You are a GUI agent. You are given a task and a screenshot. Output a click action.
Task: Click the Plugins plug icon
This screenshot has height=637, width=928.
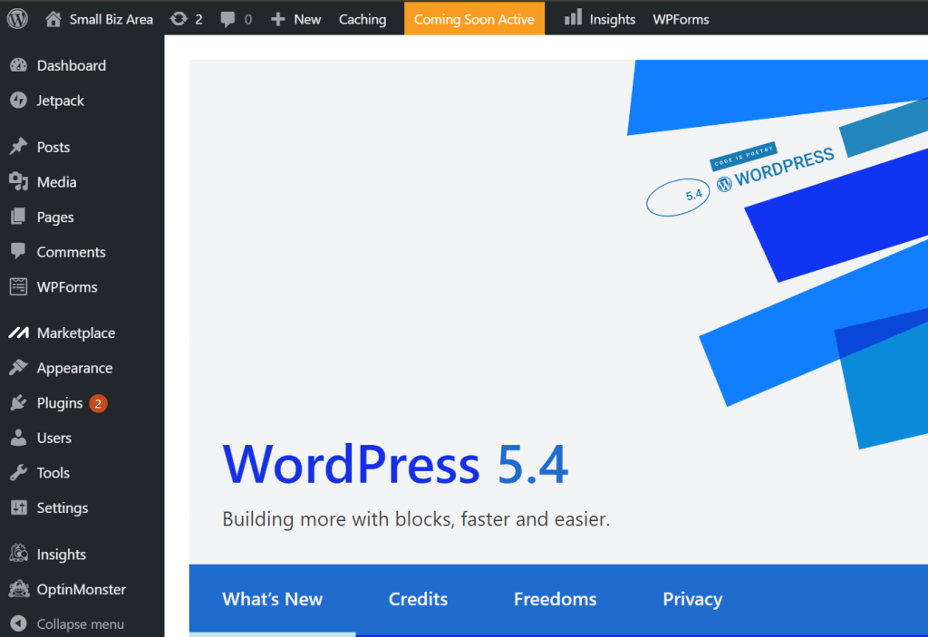[x=18, y=402]
